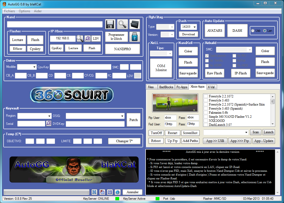This screenshot has width=284, height=203.
Task: Tick the DashLaunch 3.07 checkbox
Action: click(x=206, y=125)
